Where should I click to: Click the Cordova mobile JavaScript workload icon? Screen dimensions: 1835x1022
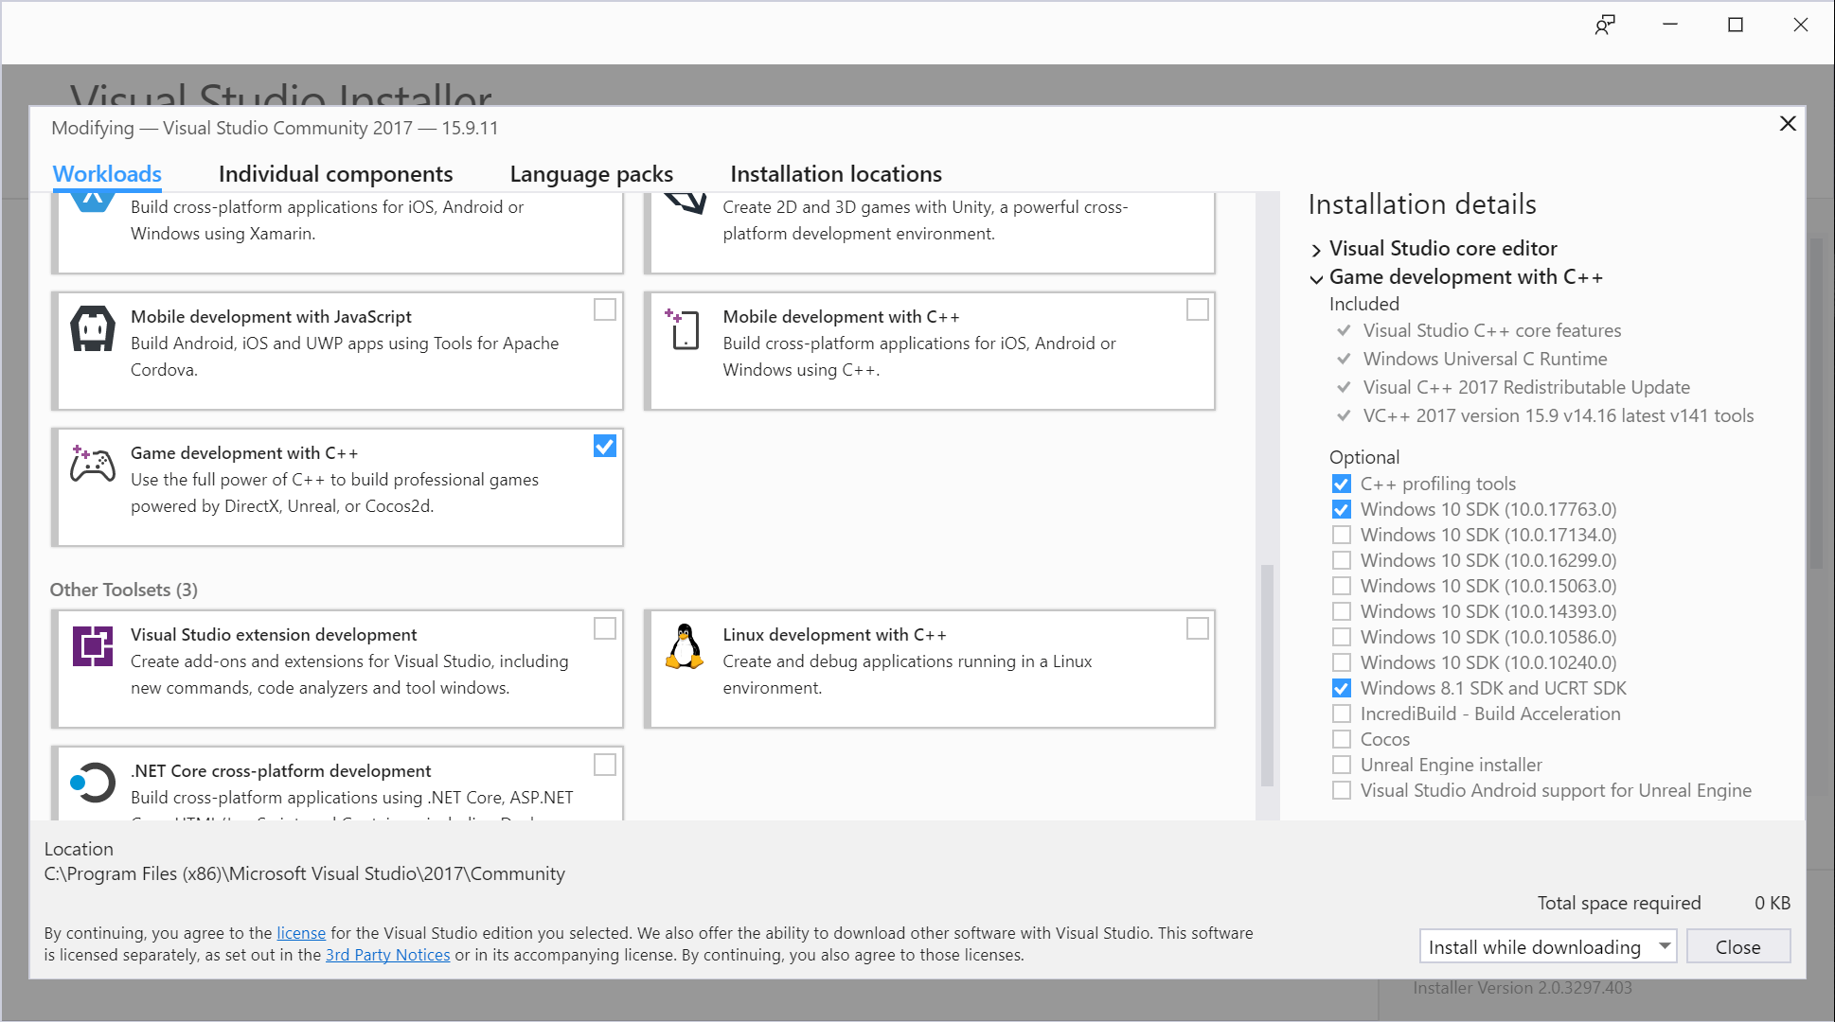coord(93,329)
